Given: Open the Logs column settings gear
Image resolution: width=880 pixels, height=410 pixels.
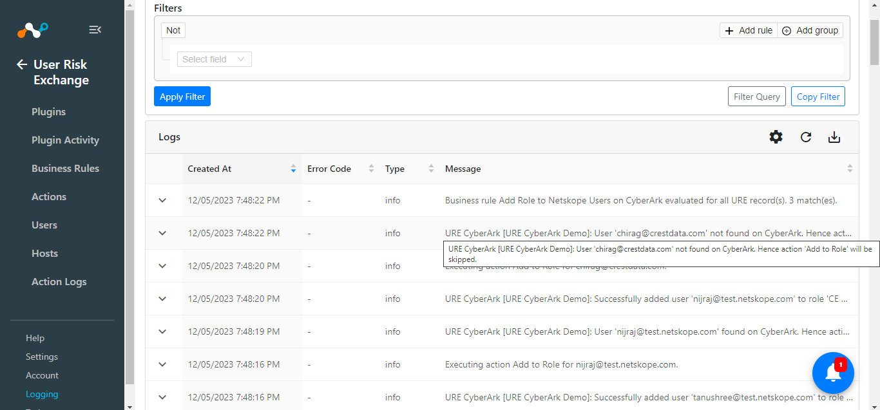Looking at the screenshot, I should tap(776, 137).
